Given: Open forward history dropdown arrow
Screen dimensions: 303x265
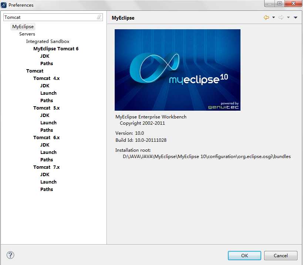Looking at the screenshot, I should [288, 18].
